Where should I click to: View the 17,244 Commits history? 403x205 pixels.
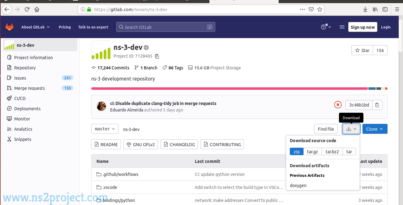[110, 68]
